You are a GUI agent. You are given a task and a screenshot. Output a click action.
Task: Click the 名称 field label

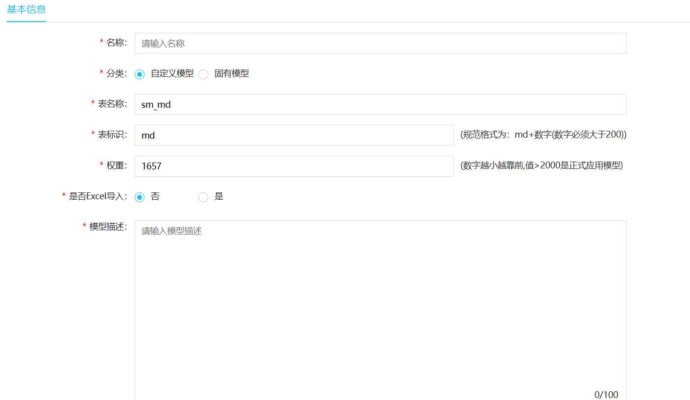click(x=116, y=43)
